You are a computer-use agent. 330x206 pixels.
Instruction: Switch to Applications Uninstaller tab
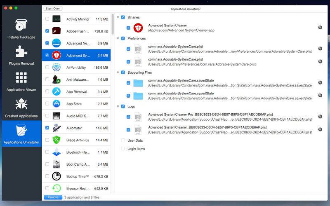pos(21,133)
